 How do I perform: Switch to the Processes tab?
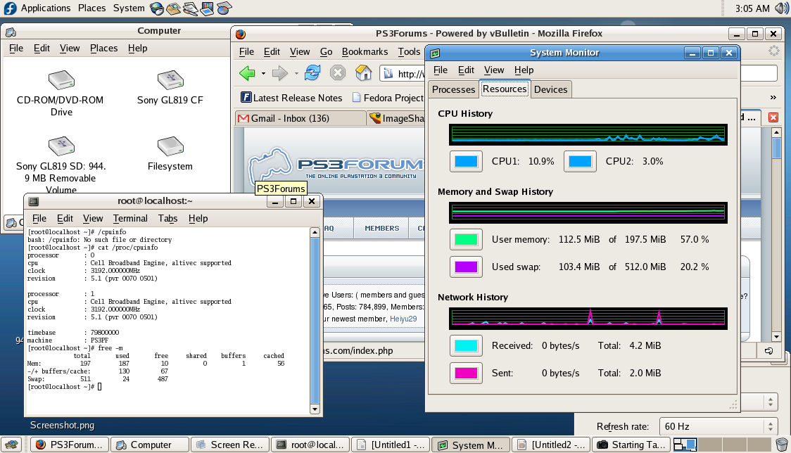click(453, 89)
